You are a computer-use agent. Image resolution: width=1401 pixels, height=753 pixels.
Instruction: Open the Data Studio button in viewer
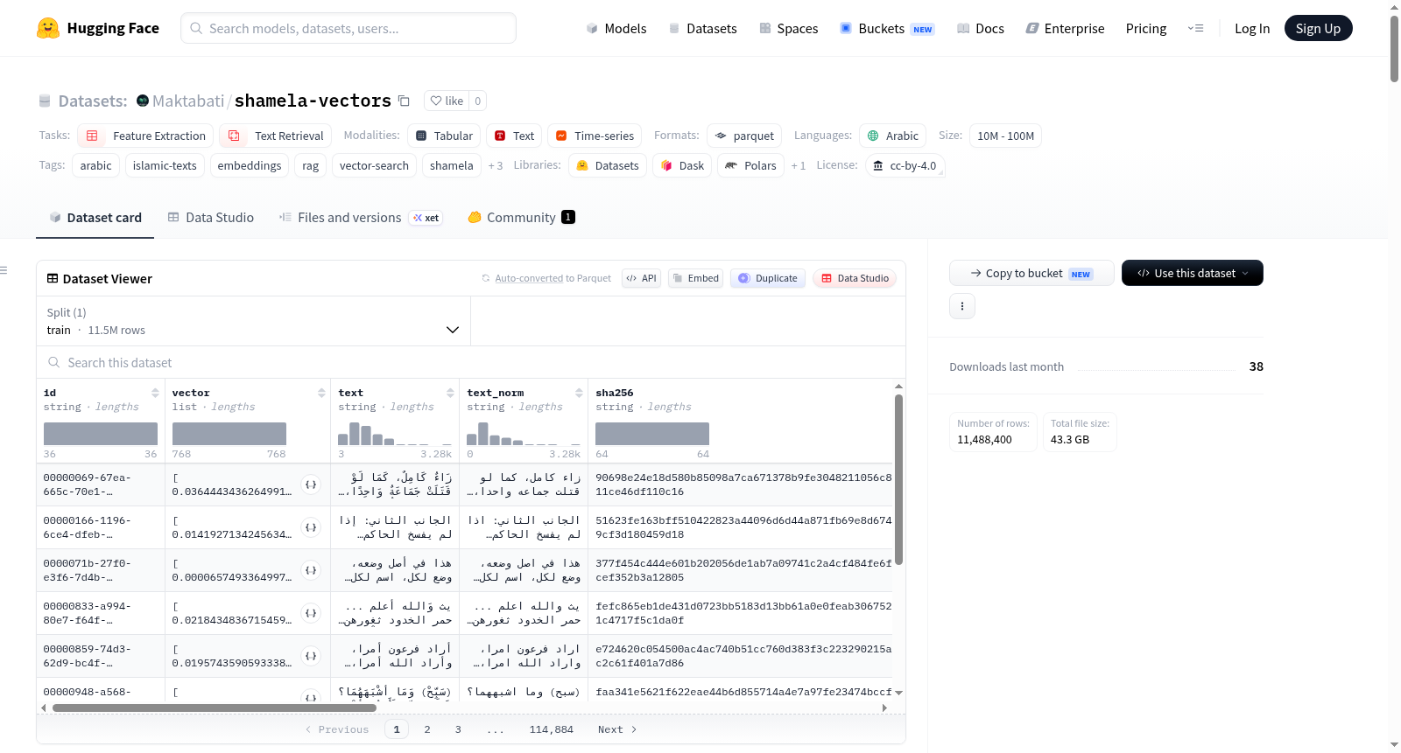(855, 278)
